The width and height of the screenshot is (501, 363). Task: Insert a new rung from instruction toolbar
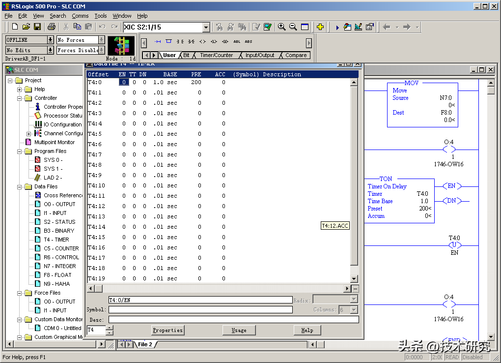(158, 42)
